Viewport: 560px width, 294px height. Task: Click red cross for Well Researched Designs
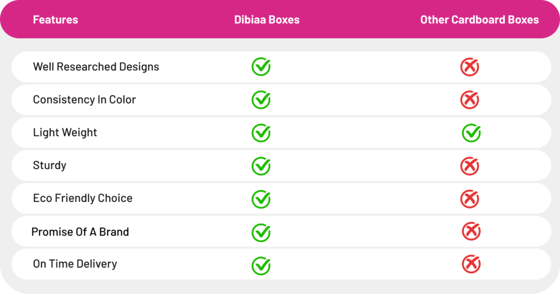pyautogui.click(x=469, y=67)
